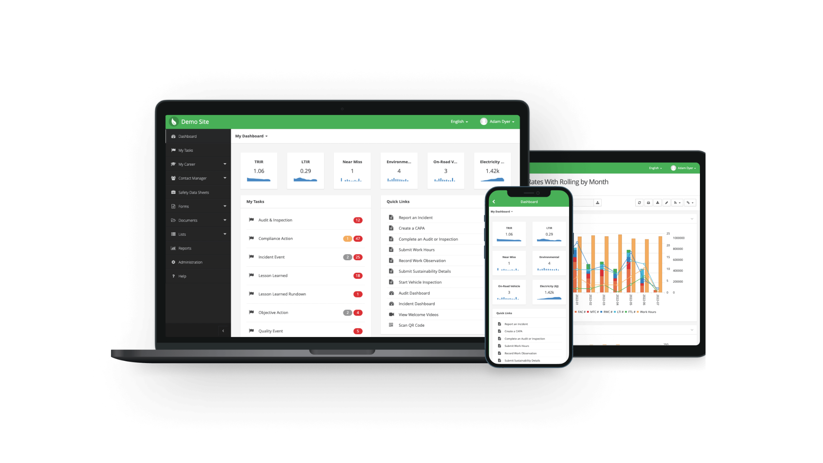Click the Documents icon in sidebar
This screenshot has height=463, width=823.
click(173, 220)
